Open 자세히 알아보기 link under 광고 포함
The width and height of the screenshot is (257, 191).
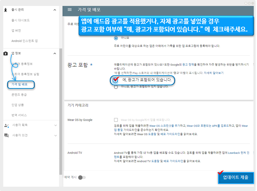click(213, 73)
